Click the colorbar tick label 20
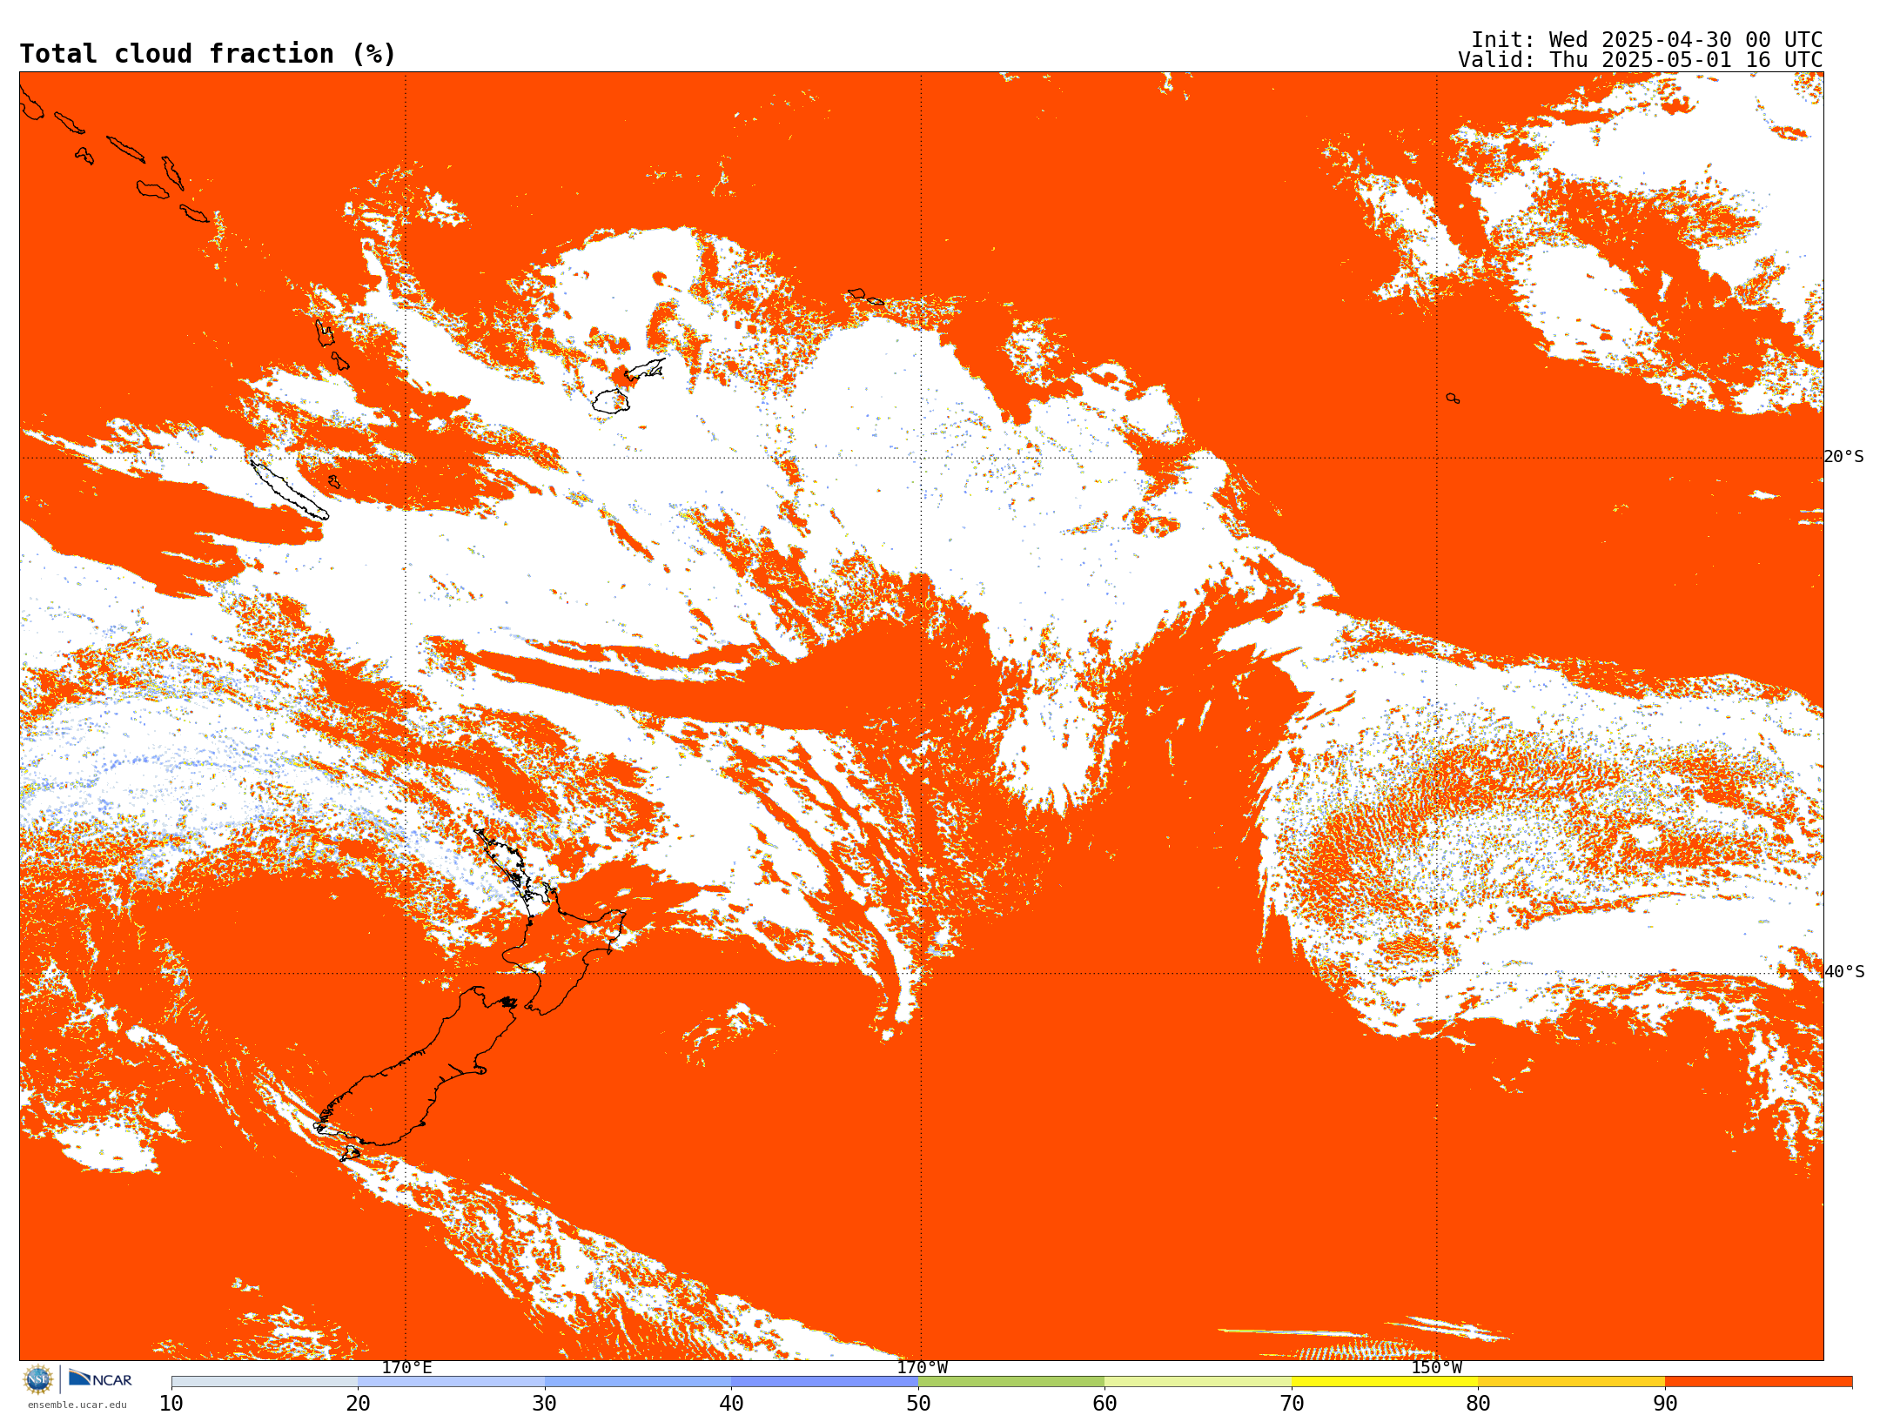 point(358,1404)
